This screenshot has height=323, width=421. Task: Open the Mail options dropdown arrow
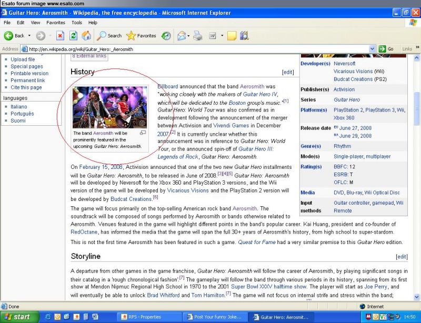pyautogui.click(x=188, y=35)
